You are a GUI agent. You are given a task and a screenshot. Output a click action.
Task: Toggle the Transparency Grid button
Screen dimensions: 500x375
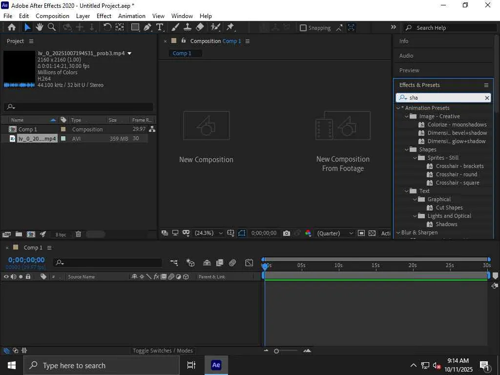372,233
